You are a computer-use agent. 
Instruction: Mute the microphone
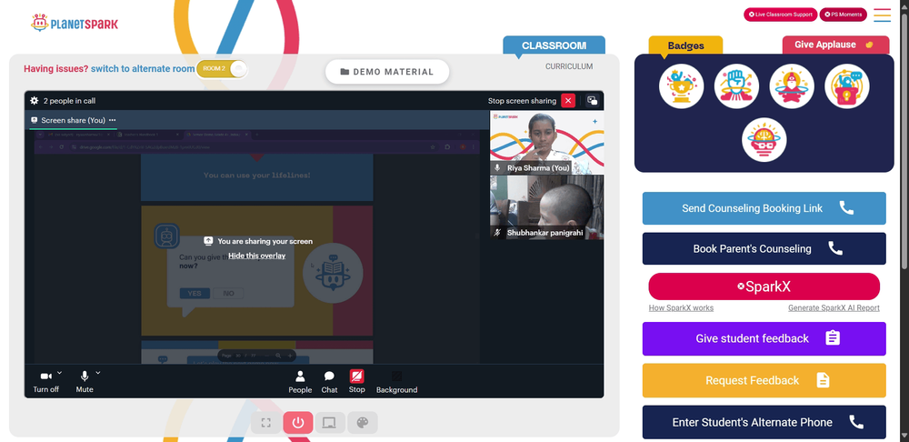pos(85,382)
